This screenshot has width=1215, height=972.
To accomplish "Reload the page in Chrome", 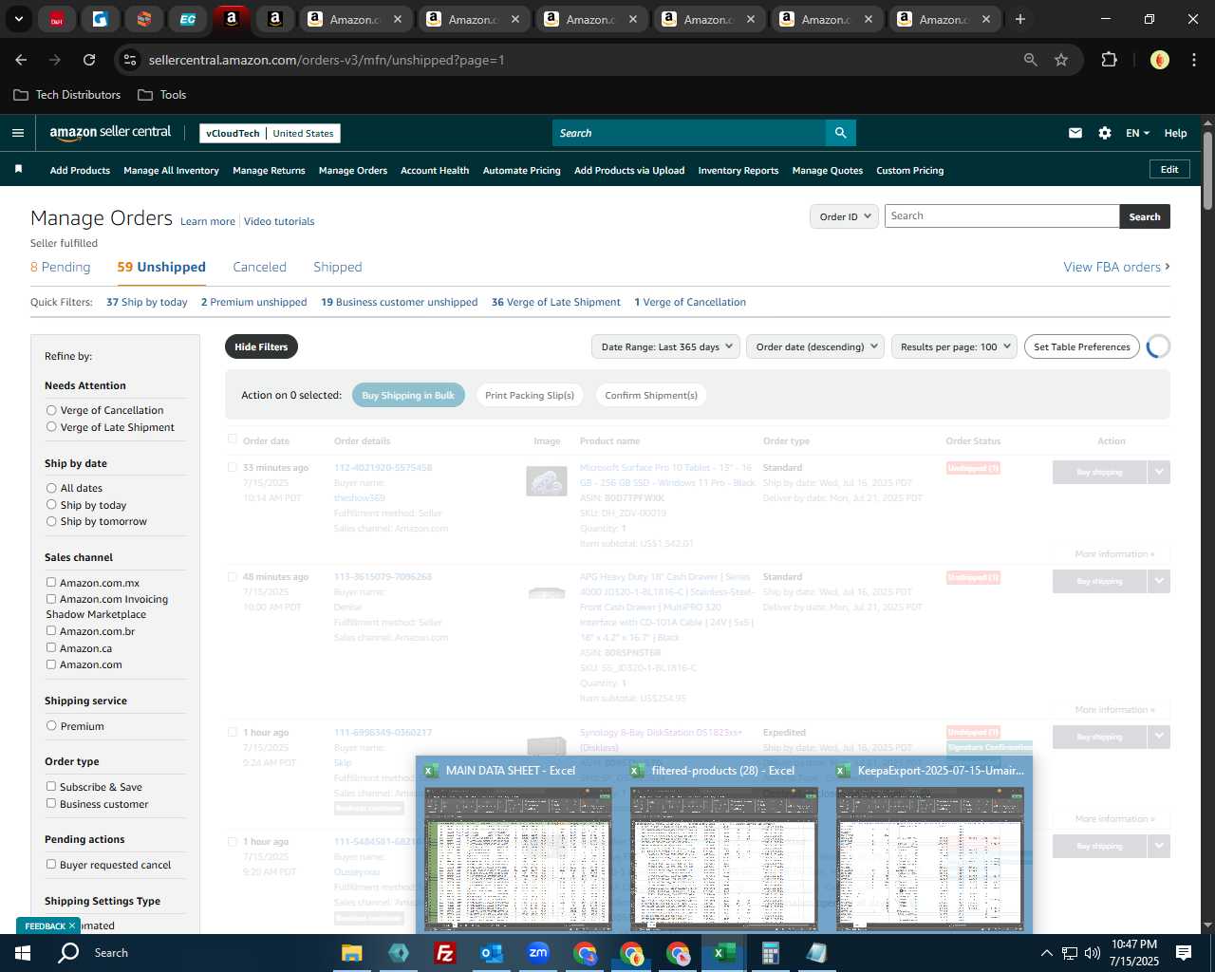I will coord(89,60).
